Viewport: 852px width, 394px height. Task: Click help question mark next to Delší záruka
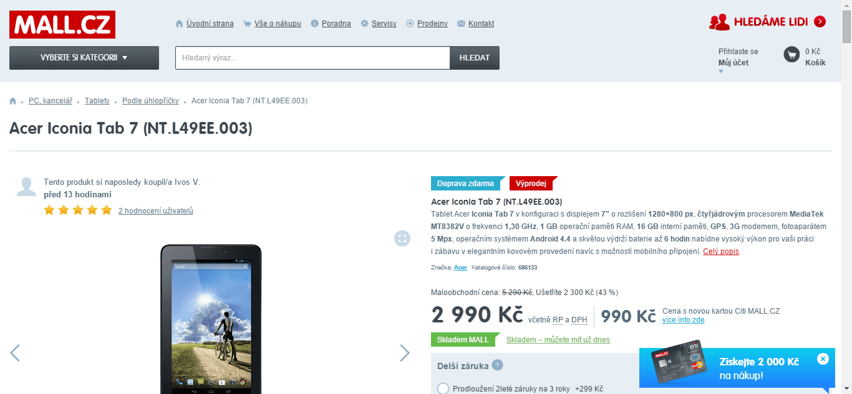497,365
